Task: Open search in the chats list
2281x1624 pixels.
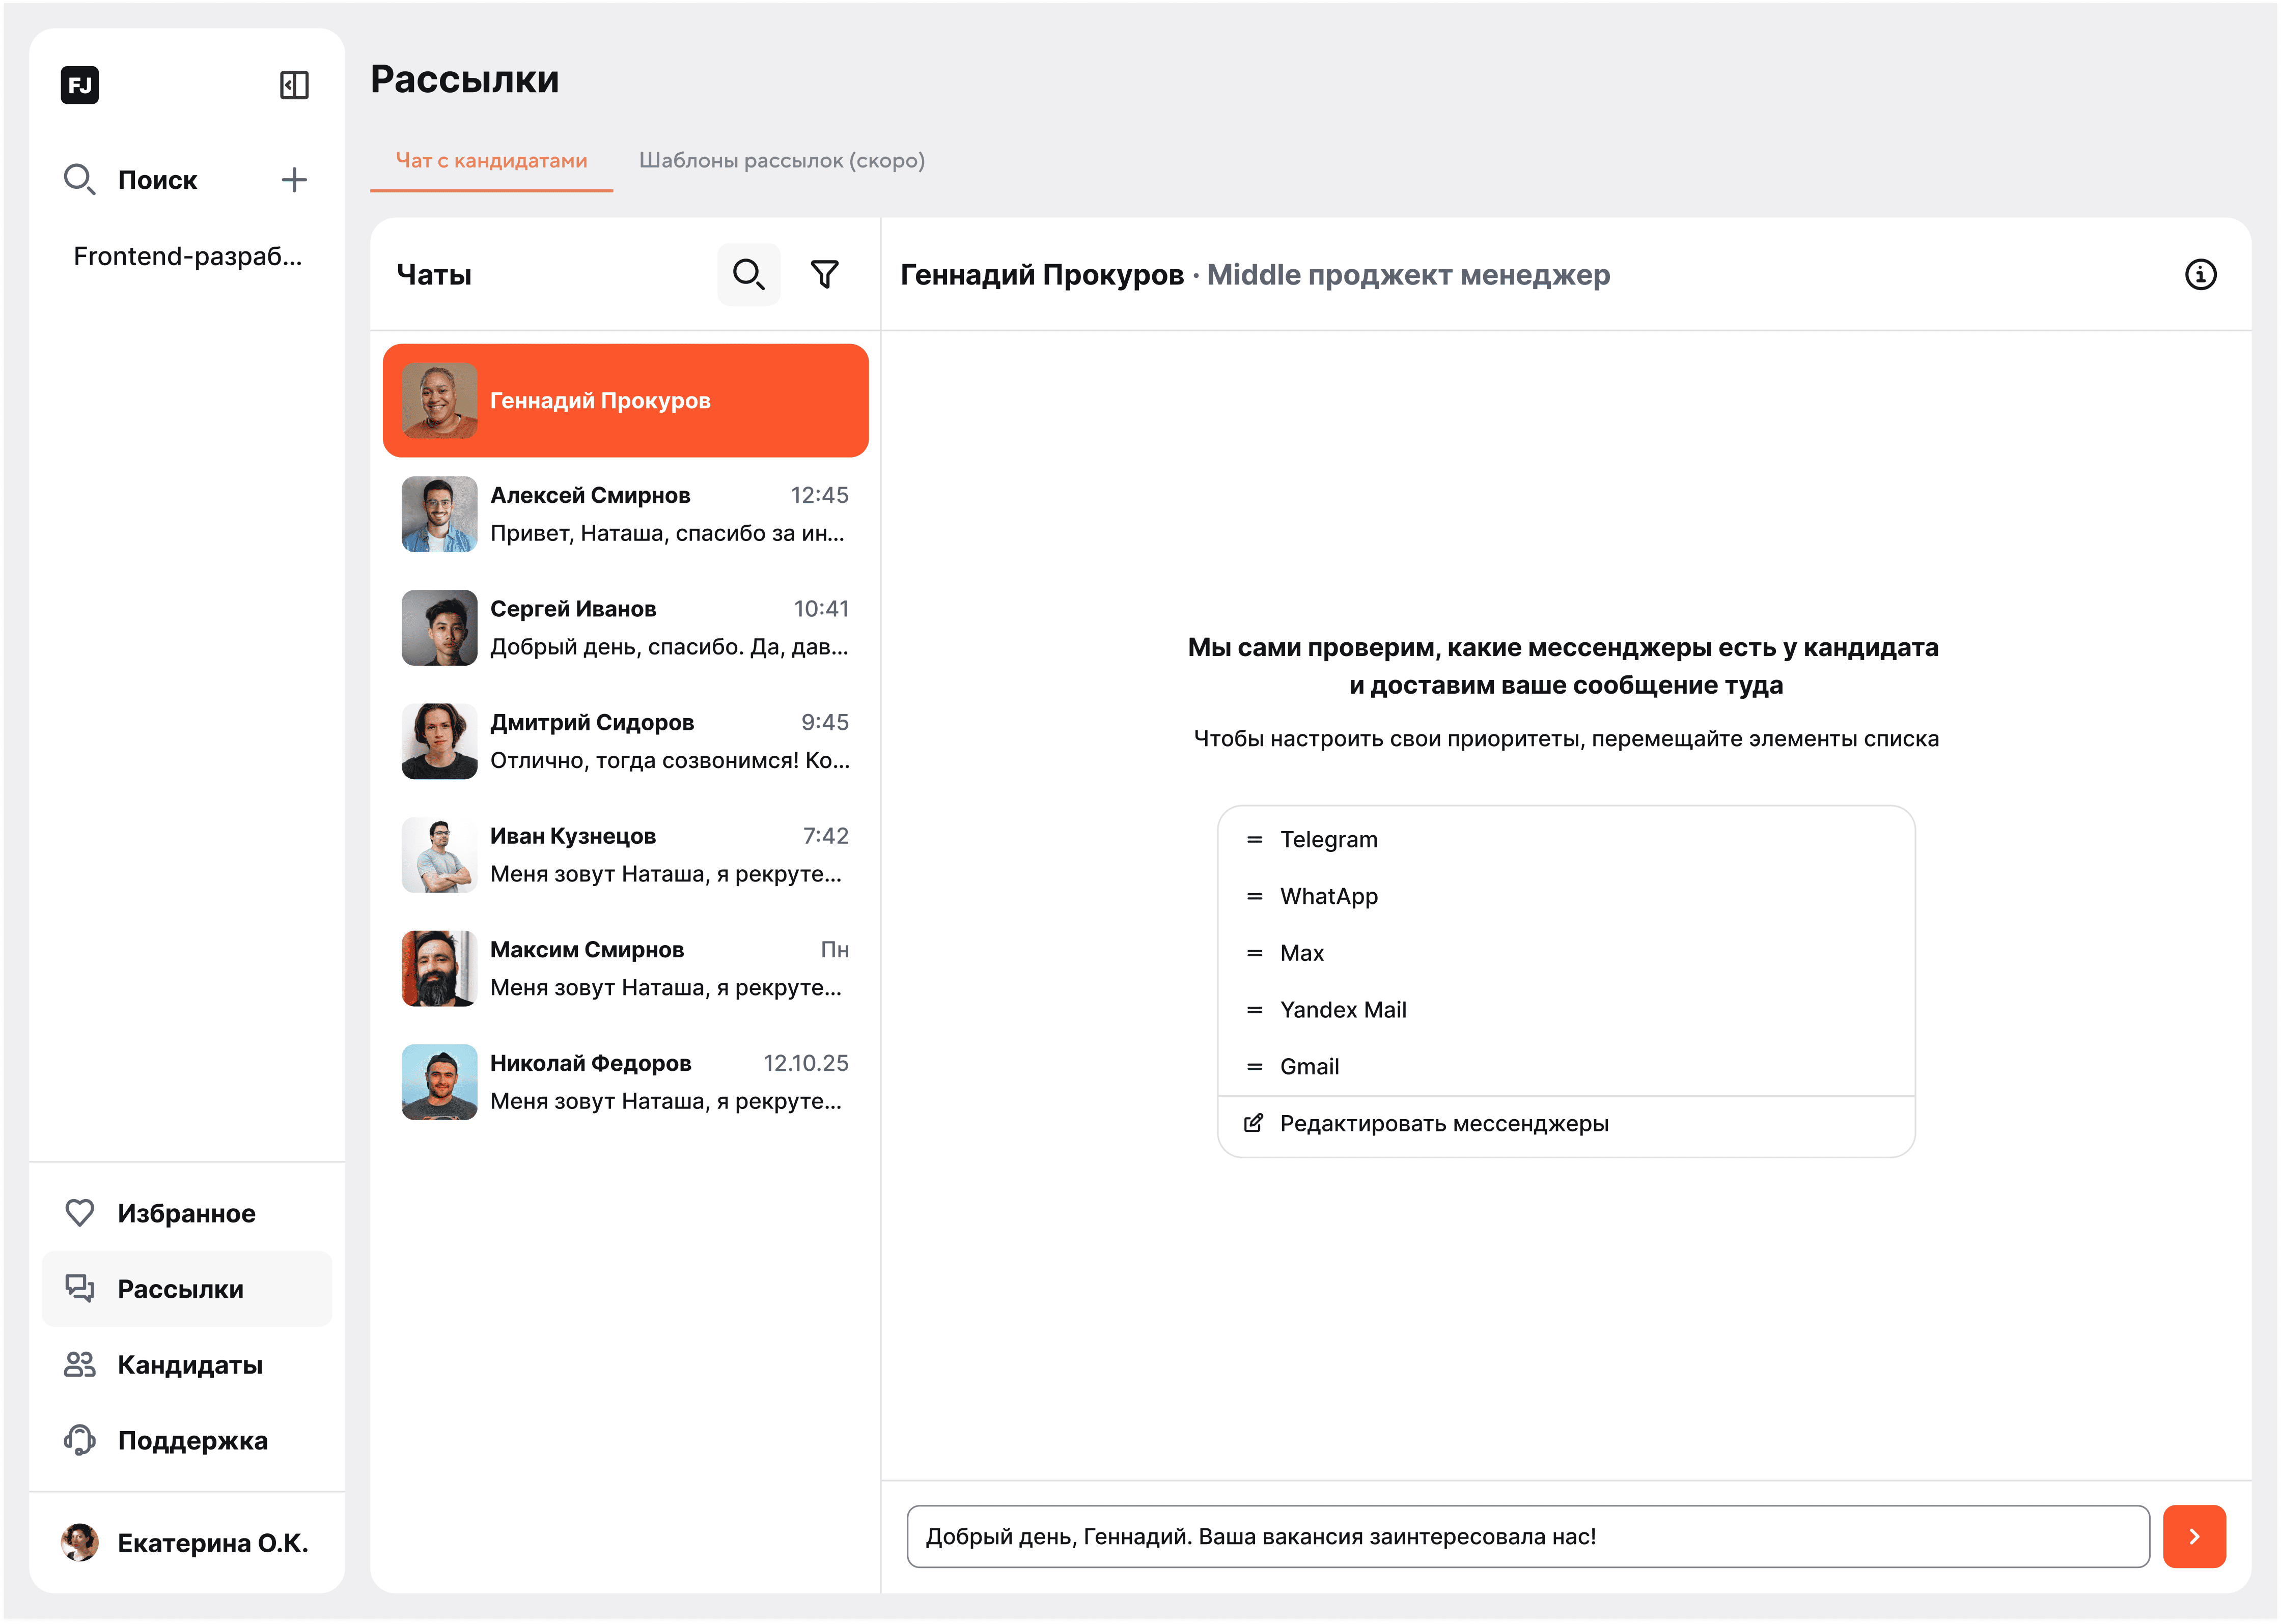Action: click(x=748, y=273)
